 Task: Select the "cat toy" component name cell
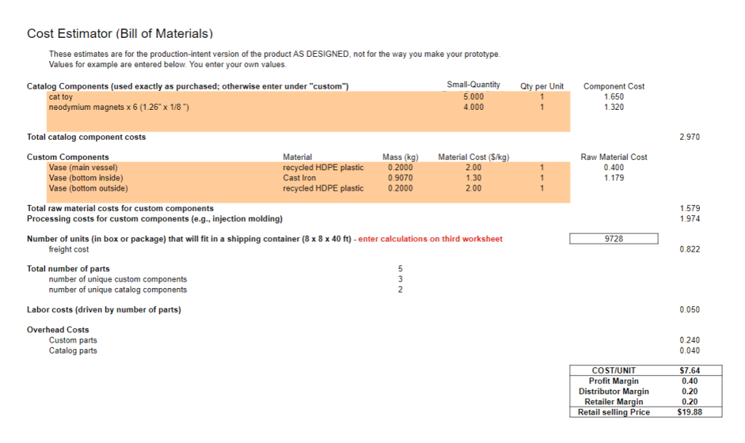60,97
